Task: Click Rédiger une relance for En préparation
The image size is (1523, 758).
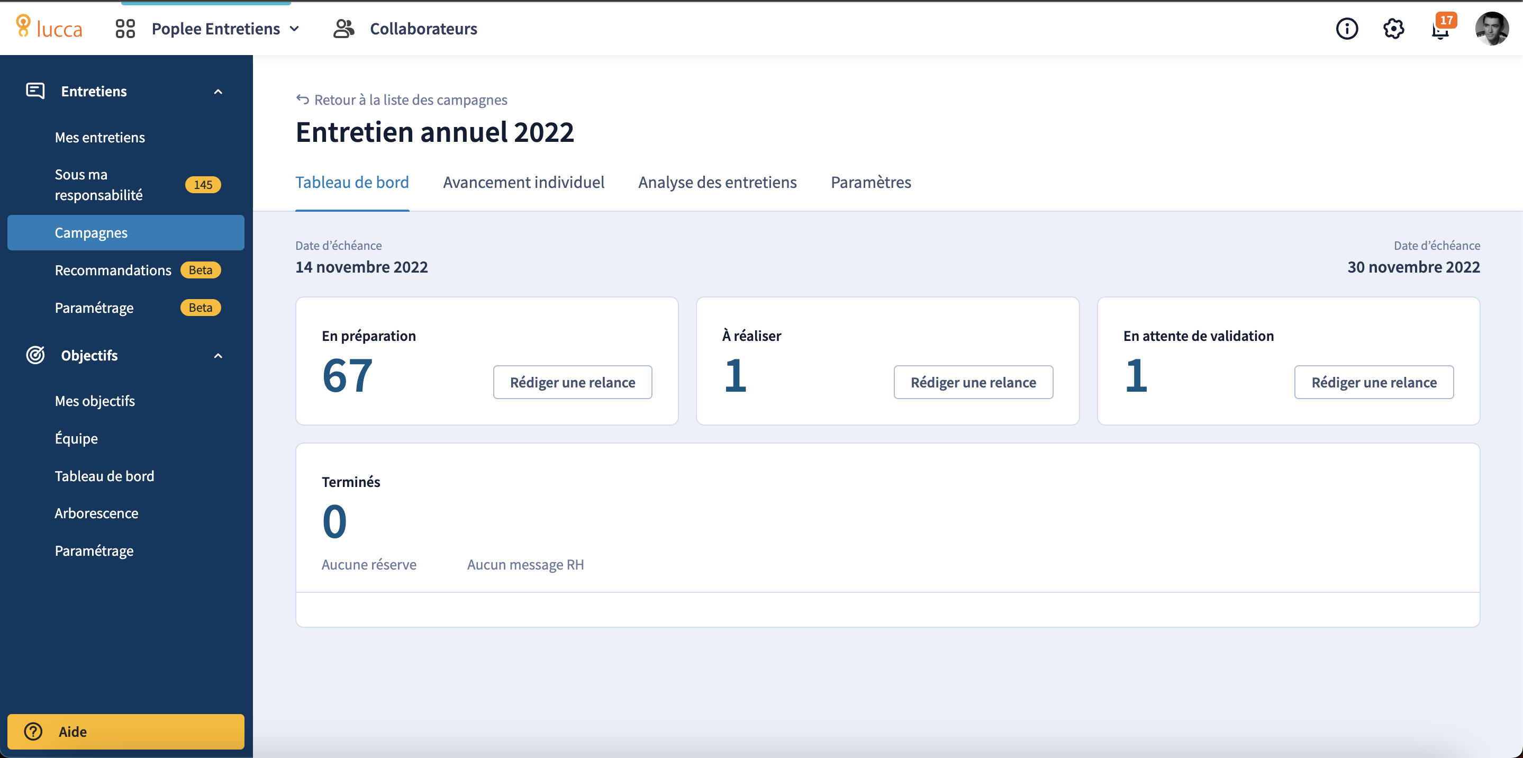Action: [572, 382]
